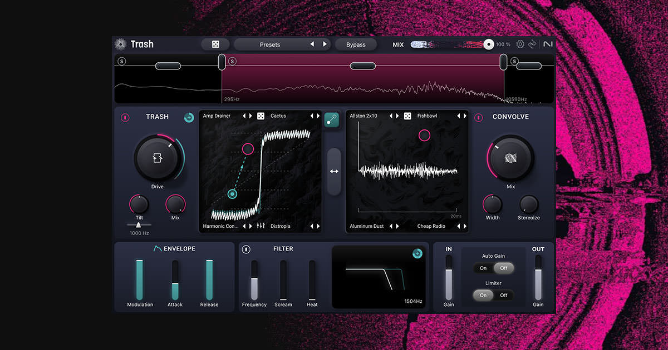Click the Distropia label
The height and width of the screenshot is (350, 668).
coord(281,226)
